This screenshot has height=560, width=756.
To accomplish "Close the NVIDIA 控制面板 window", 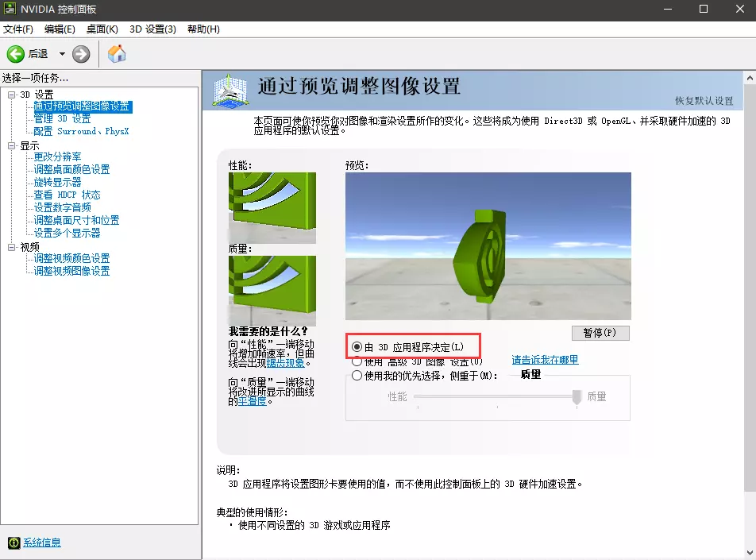I will pos(739,10).
